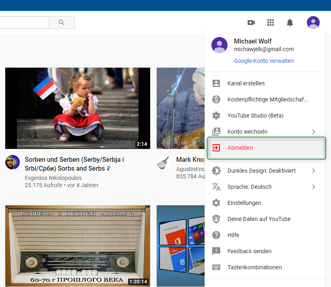Choose Kanal erstellen menu entry
Viewport: 331px width, 287px height.
click(x=246, y=83)
